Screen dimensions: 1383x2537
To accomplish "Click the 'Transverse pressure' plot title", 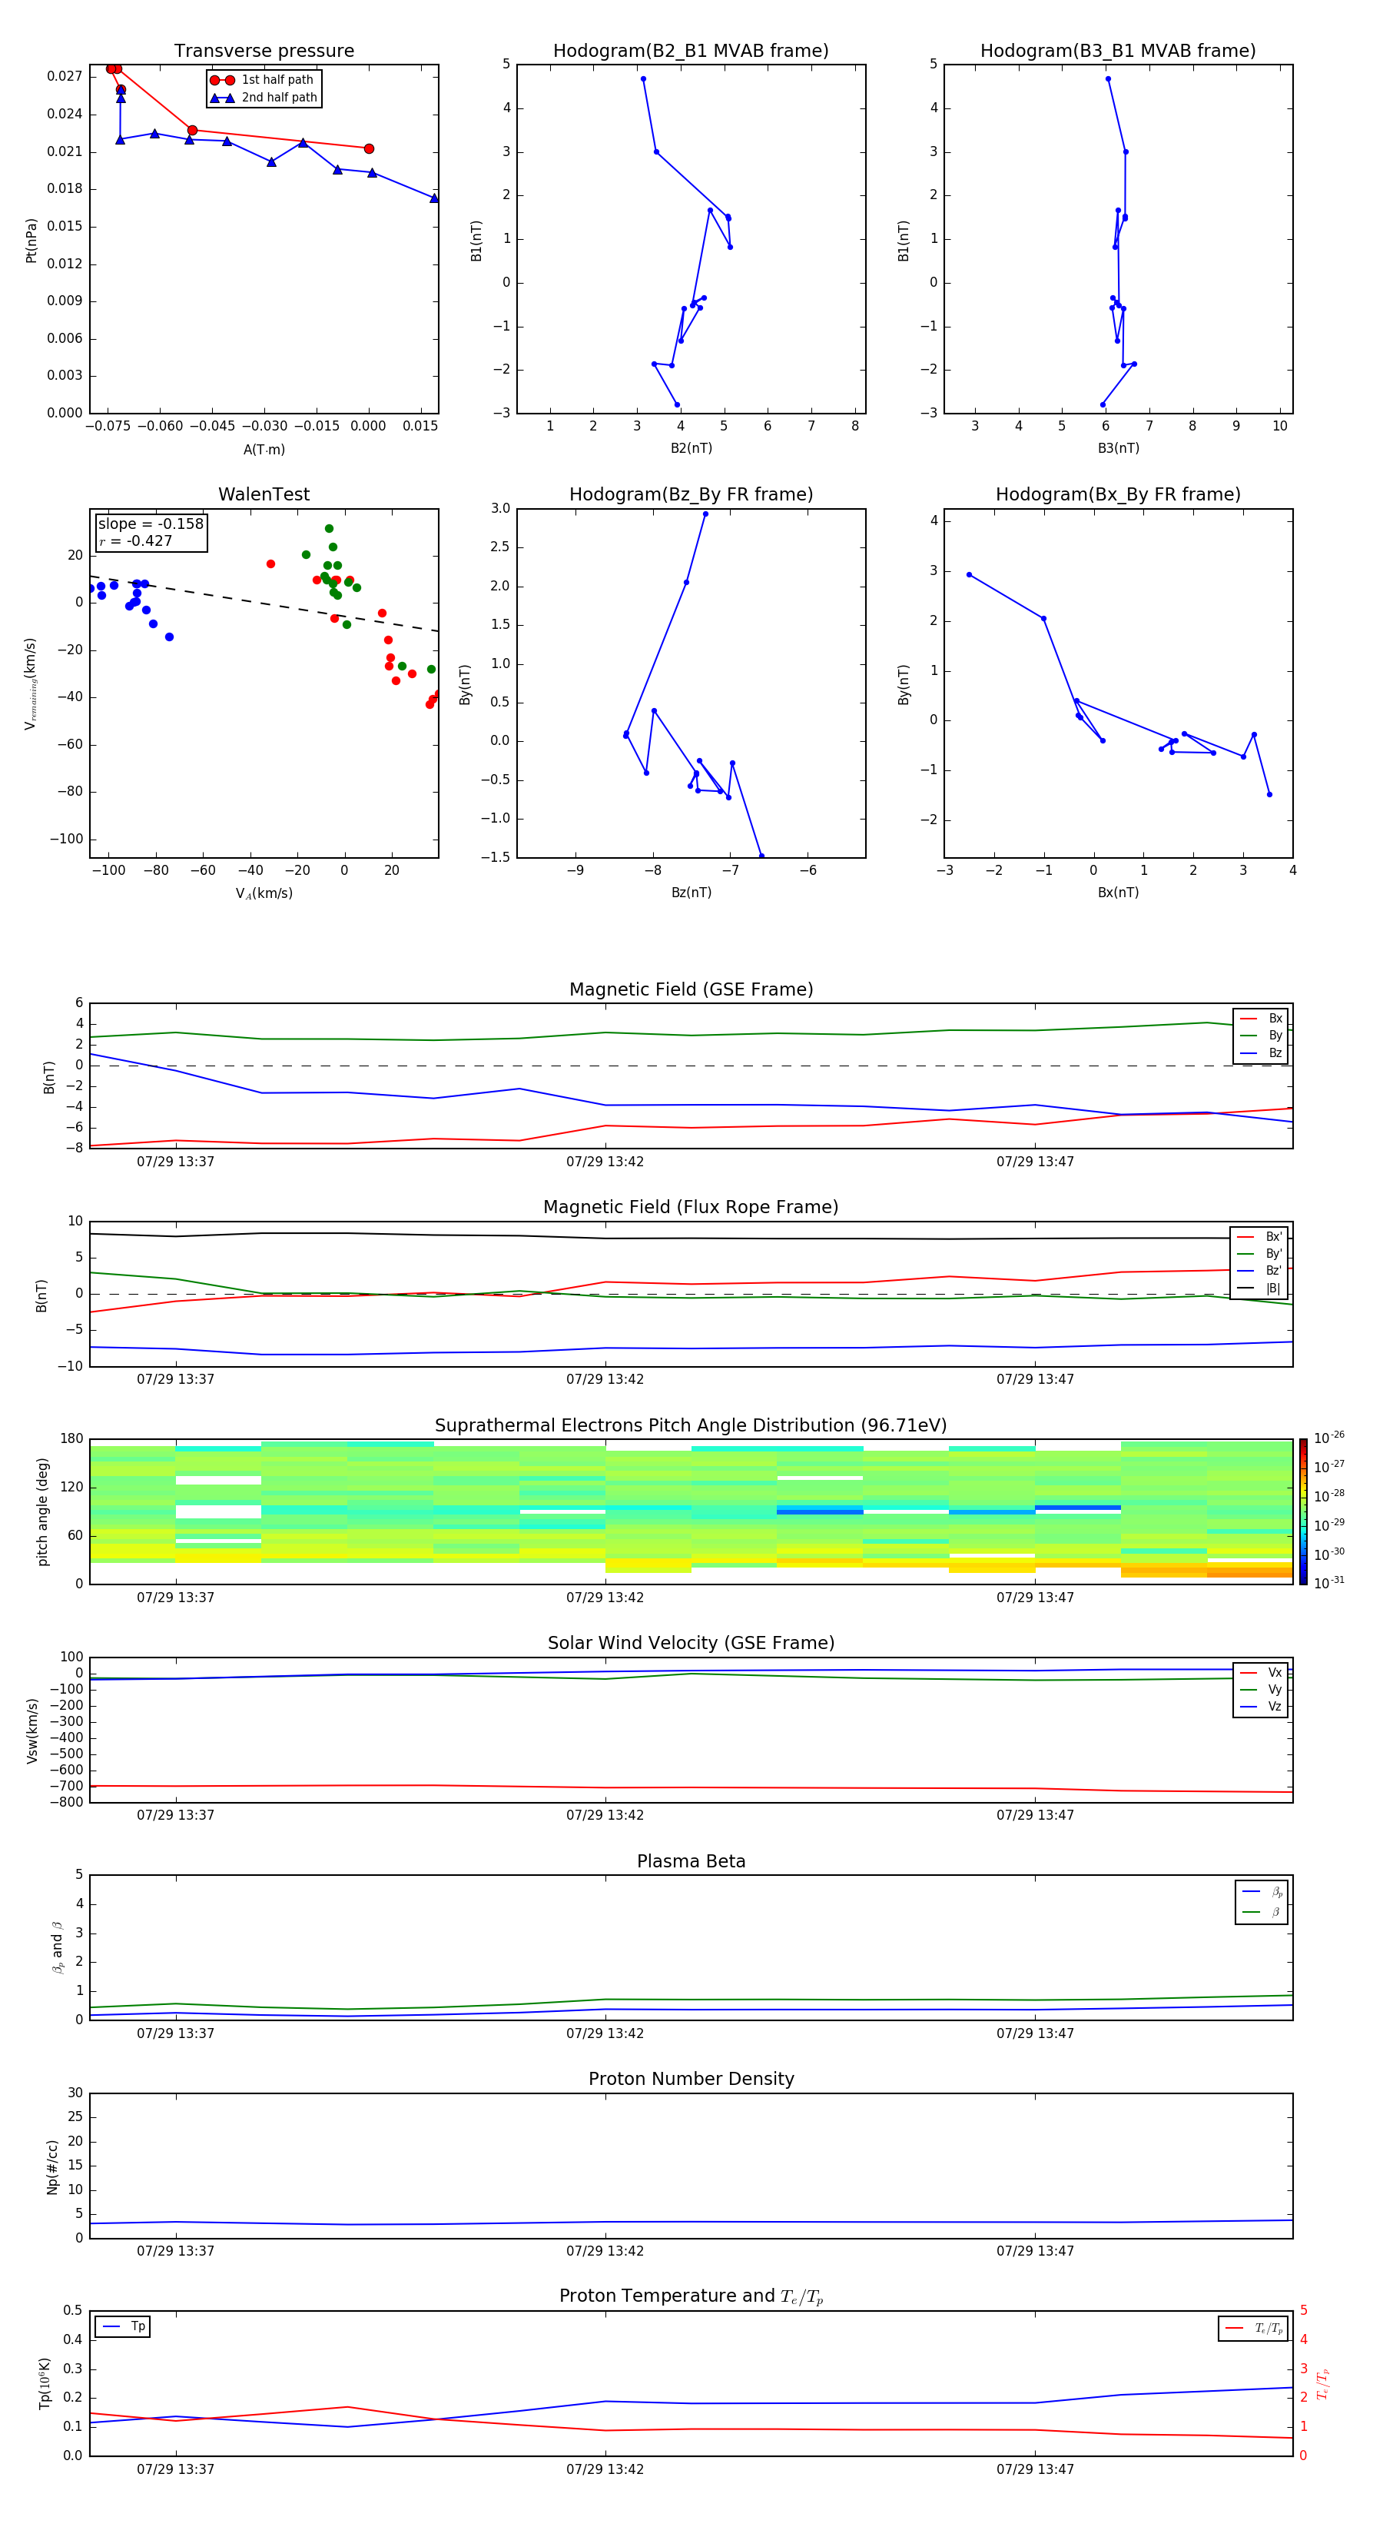I will [x=264, y=52].
